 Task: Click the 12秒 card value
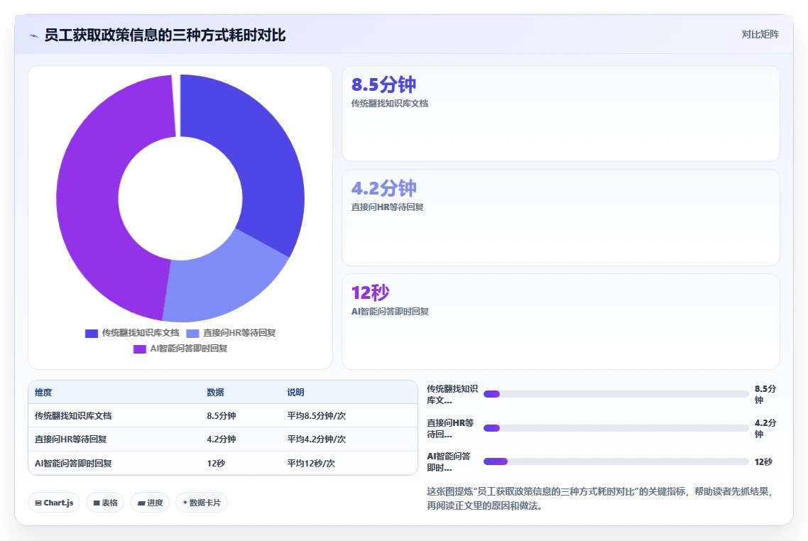click(371, 293)
